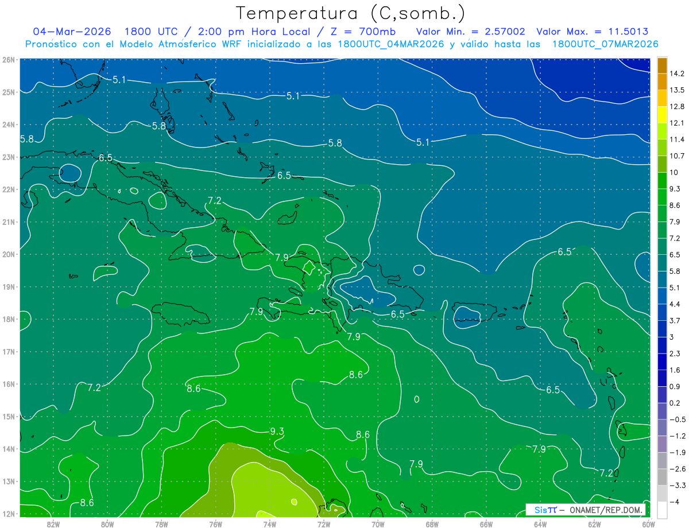Click the colorbar label 2.3
Viewport: 689px width, 532px height.
(675, 354)
